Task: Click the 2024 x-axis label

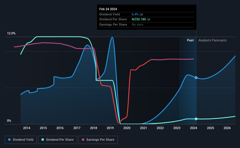Action: [194, 128]
